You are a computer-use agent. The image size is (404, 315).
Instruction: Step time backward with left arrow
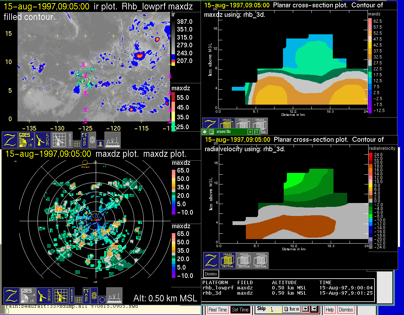tap(305, 309)
